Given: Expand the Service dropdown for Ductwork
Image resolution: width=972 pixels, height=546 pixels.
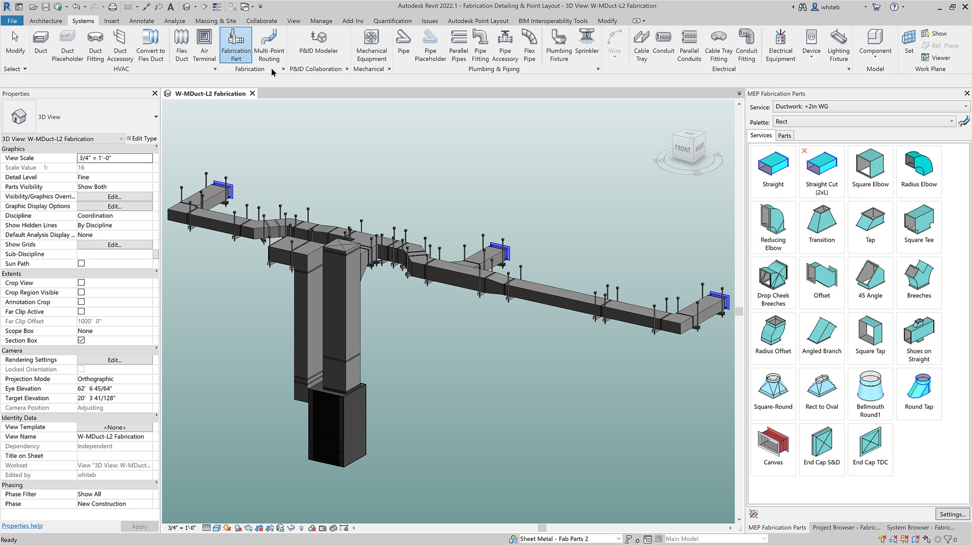Looking at the screenshot, I should tap(964, 106).
